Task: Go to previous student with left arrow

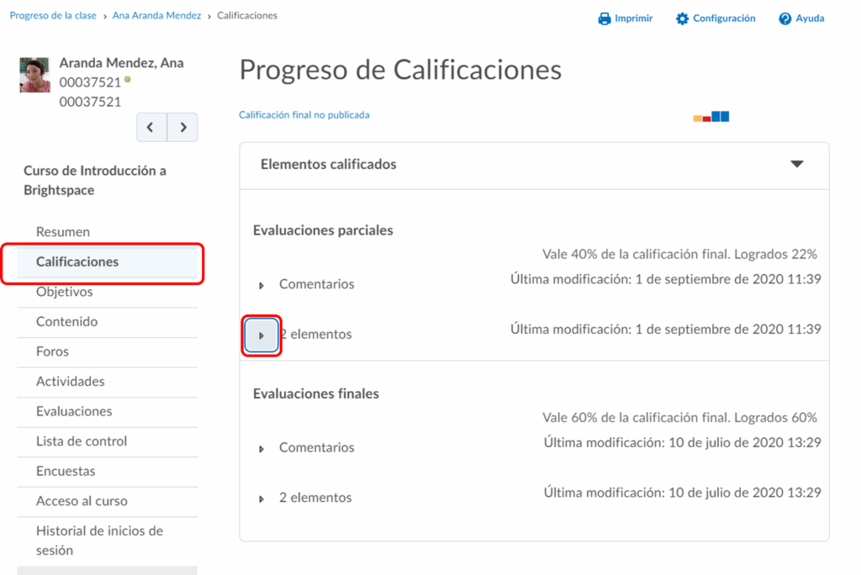Action: pos(151,127)
